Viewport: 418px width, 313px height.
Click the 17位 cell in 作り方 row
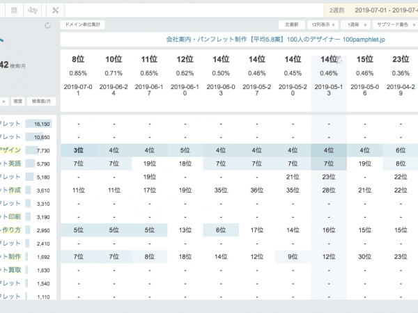tap(257, 230)
